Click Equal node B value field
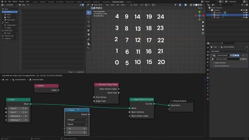 click(x=77, y=132)
